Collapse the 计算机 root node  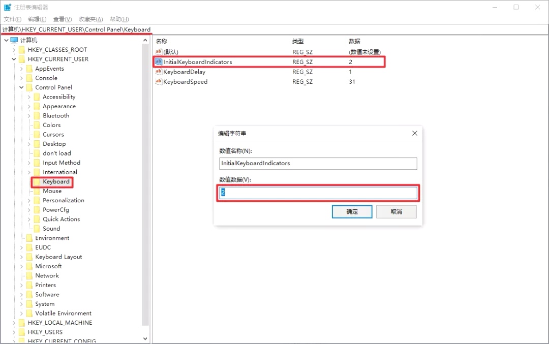6,40
